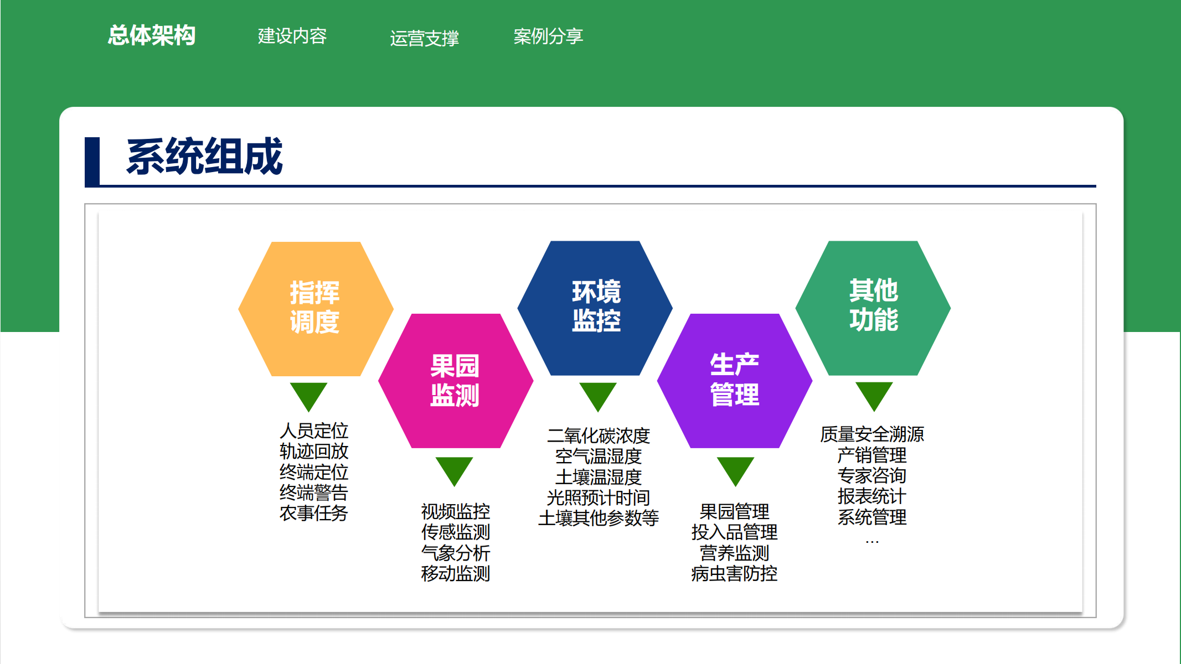Click the orange 指挥调度 hexagon
Viewport: 1181px width, 664px height.
315,308
